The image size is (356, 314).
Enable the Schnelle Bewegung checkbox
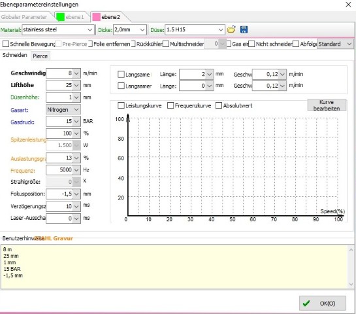coord(6,44)
